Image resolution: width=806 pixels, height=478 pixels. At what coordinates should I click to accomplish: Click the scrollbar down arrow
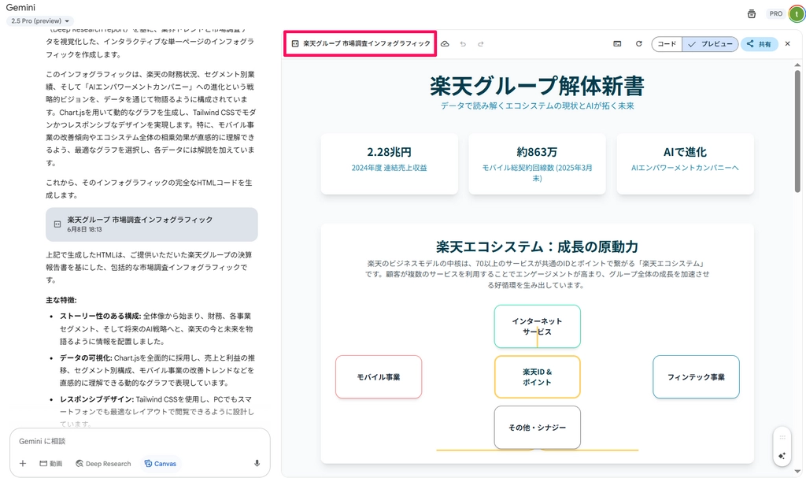(797, 471)
